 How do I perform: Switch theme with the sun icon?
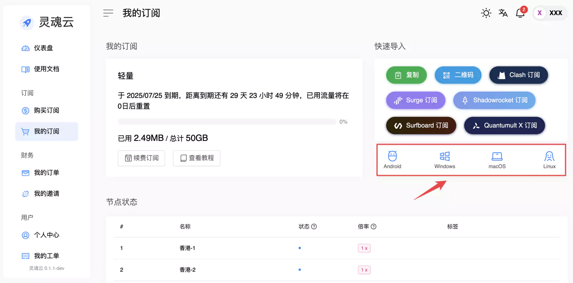tap(486, 13)
